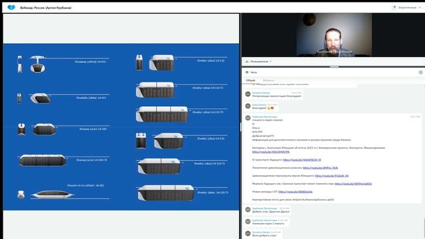Switch to the Вопросы chat tab
The height and width of the screenshot is (239, 425).
268,80
